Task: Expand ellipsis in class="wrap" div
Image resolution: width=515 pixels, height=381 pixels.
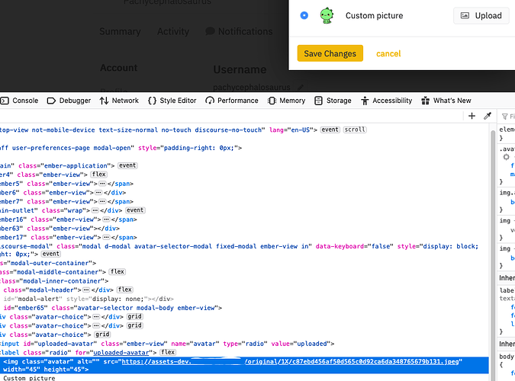Action: [95, 210]
